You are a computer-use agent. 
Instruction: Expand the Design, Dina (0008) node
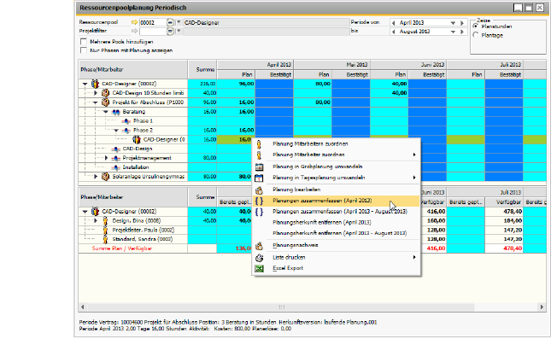(95, 220)
